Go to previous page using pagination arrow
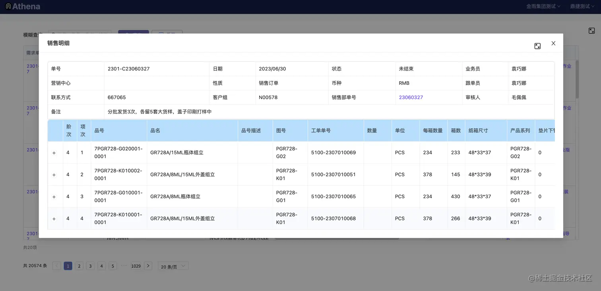 pyautogui.click(x=57, y=266)
